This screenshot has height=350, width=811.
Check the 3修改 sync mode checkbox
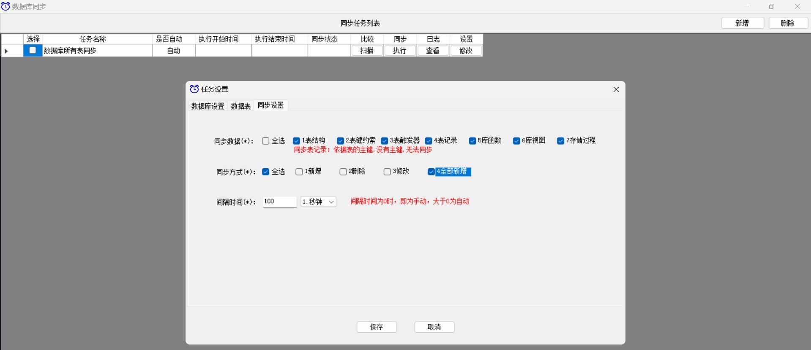pyautogui.click(x=387, y=172)
